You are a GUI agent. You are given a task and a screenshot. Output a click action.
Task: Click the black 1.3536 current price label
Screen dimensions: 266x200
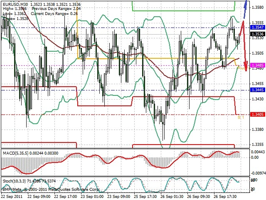tap(258, 34)
